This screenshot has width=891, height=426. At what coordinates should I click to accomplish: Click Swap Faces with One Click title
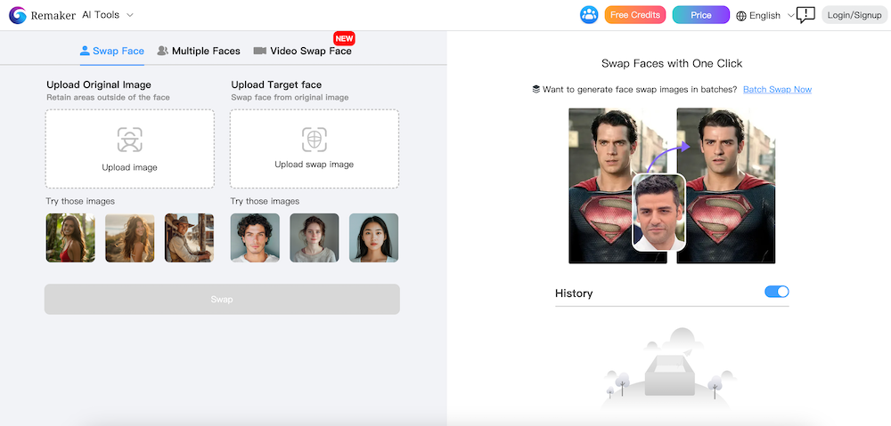pos(672,63)
